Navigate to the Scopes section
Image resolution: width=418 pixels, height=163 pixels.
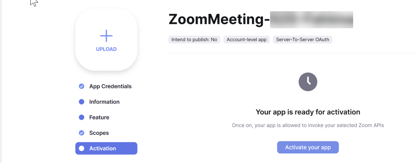tap(99, 133)
